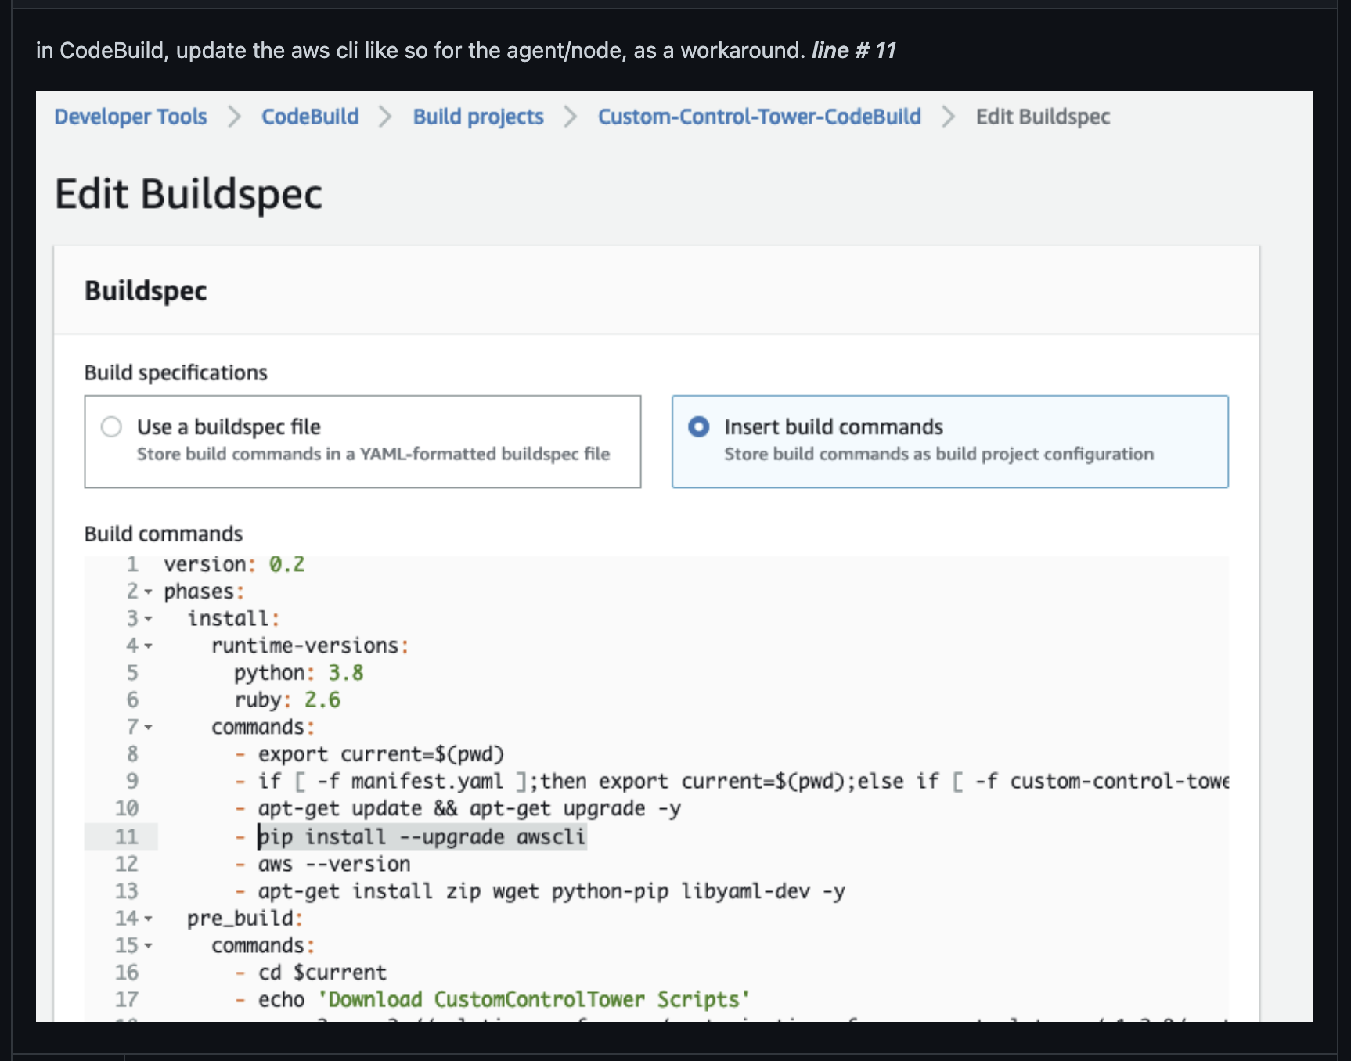The height and width of the screenshot is (1061, 1351).
Task: Click the Edit Buildspec page title
Action: click(189, 193)
